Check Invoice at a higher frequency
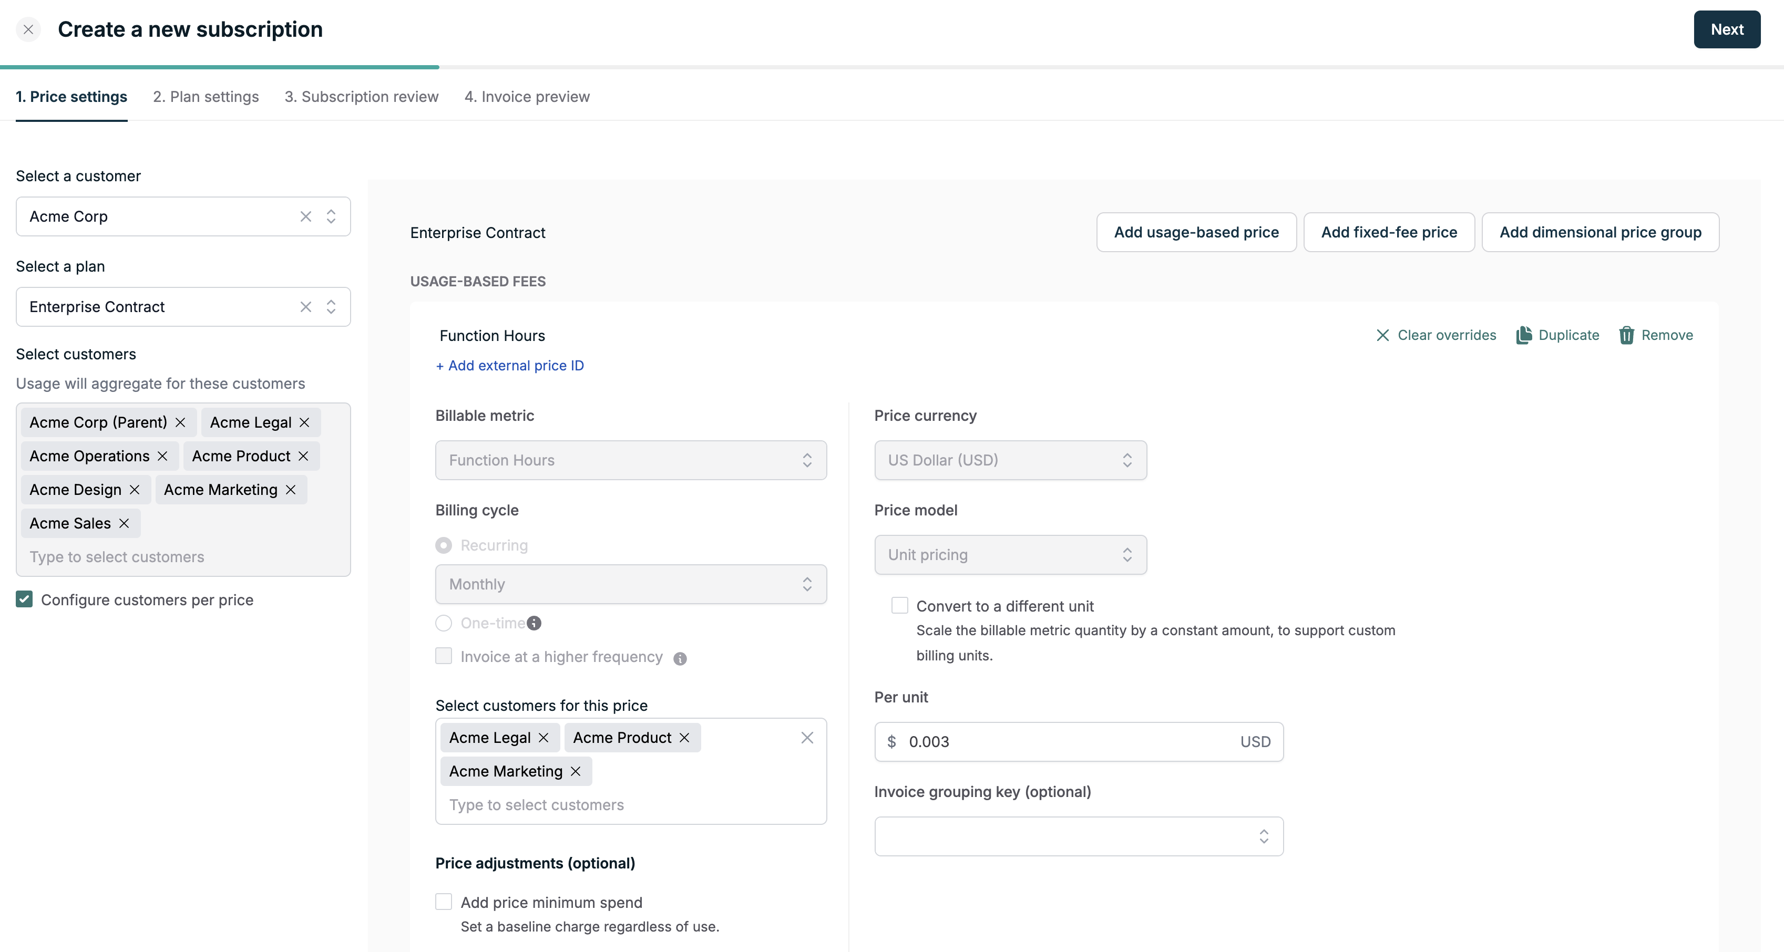 click(443, 655)
